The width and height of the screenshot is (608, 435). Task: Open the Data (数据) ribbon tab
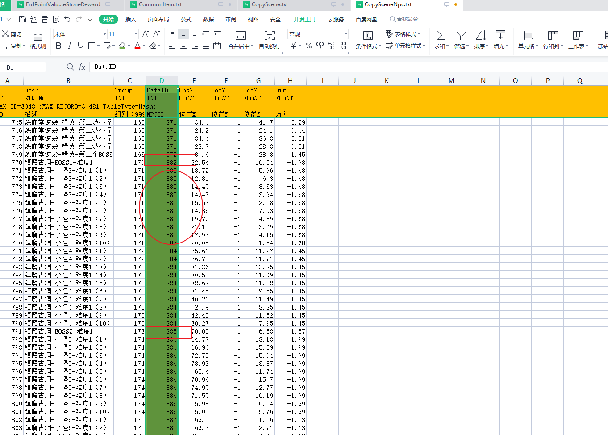tap(208, 19)
